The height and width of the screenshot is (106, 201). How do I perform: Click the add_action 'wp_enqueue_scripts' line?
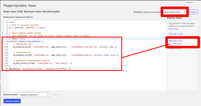[x=40, y=69]
